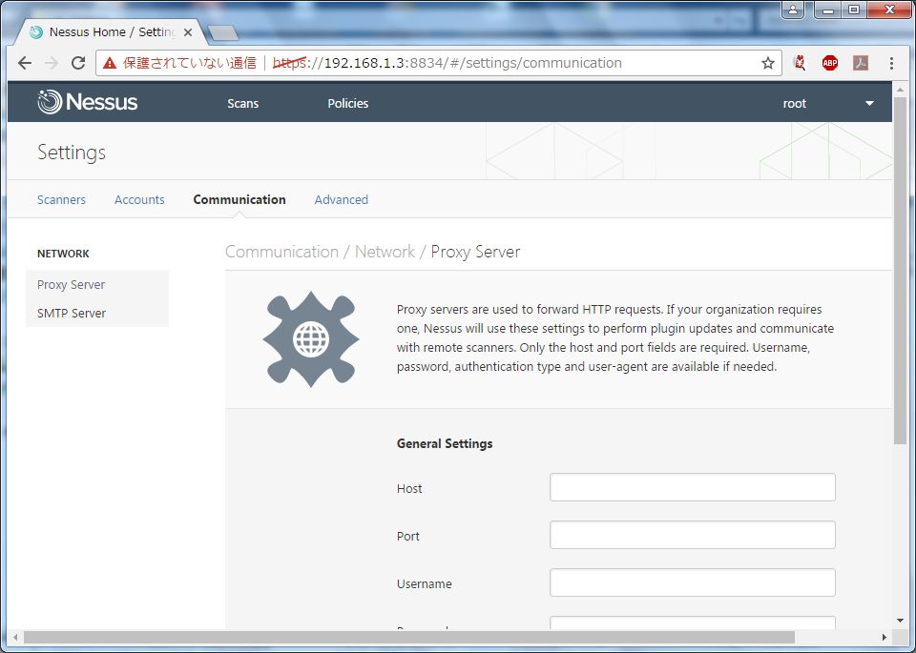Open the PDF extension icon
Screen dimensions: 916x653
pos(861,63)
